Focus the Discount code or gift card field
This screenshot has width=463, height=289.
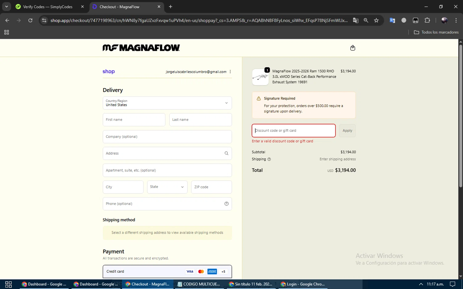294,131
